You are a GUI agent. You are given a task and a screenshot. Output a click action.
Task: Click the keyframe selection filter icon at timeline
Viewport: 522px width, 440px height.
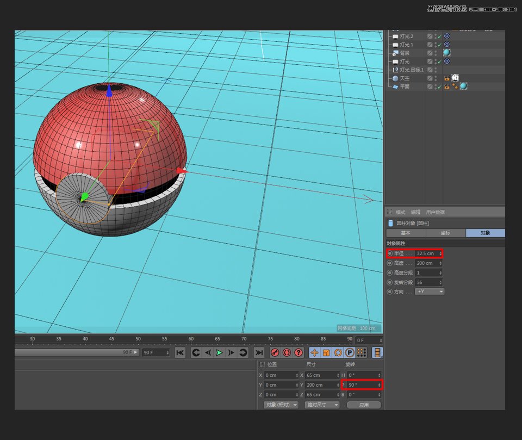pyautogui.click(x=377, y=352)
